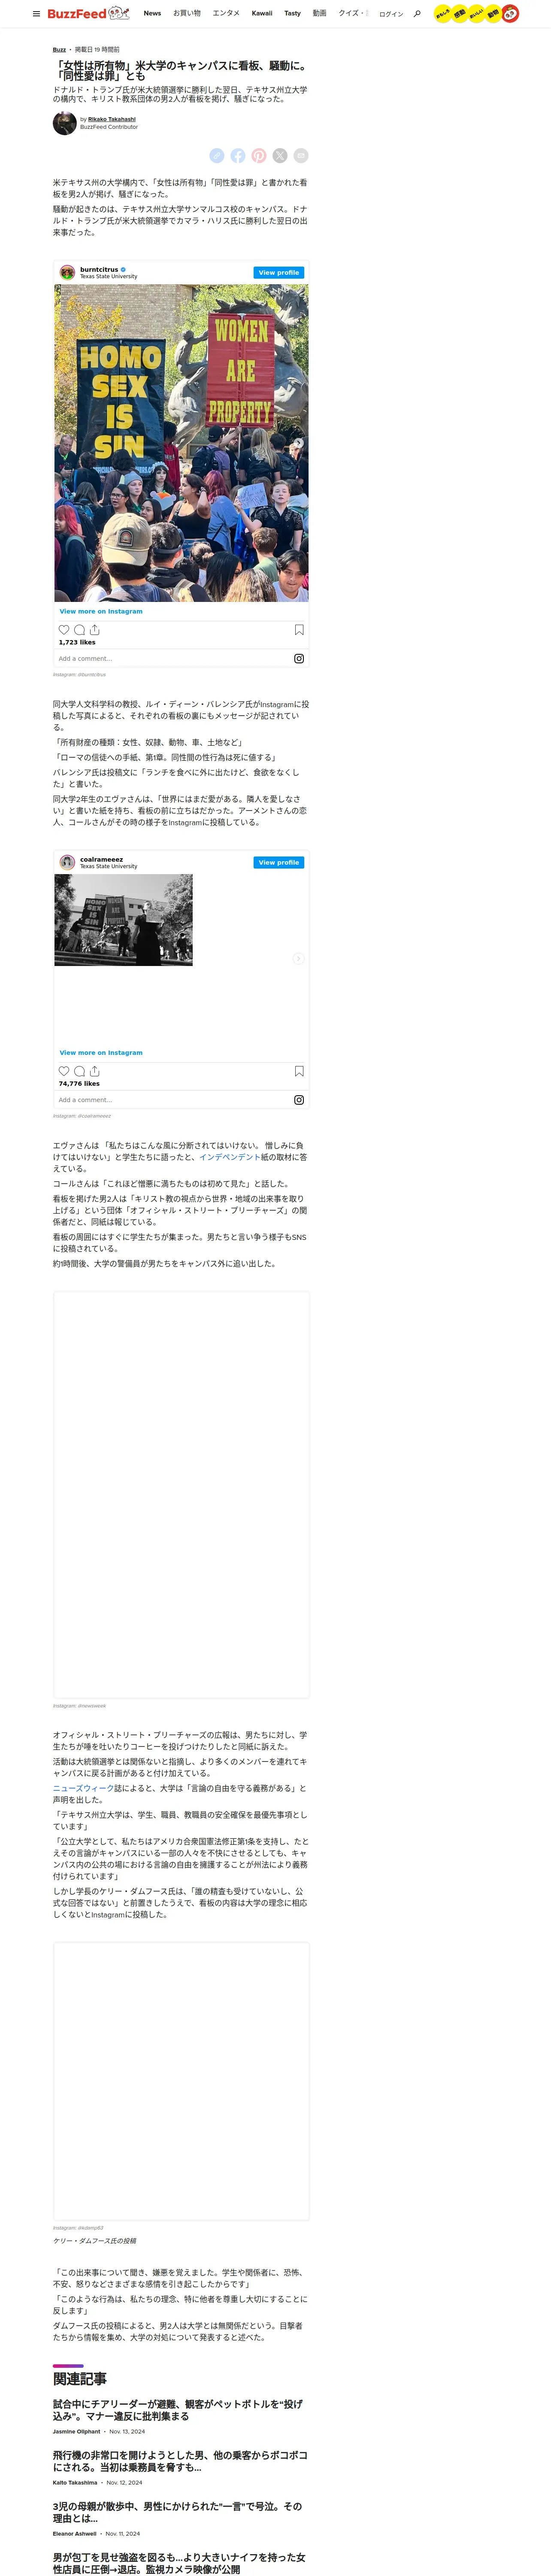Click the yellow おもしろ badge
The height and width of the screenshot is (2576, 551).
(x=443, y=14)
